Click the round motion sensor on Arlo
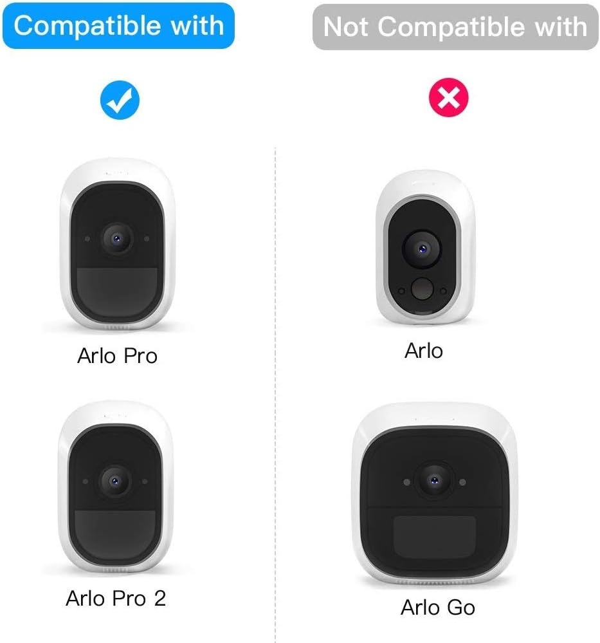 coord(422,289)
